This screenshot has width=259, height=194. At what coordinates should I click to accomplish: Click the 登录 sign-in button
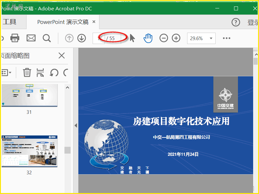pyautogui.click(x=253, y=22)
